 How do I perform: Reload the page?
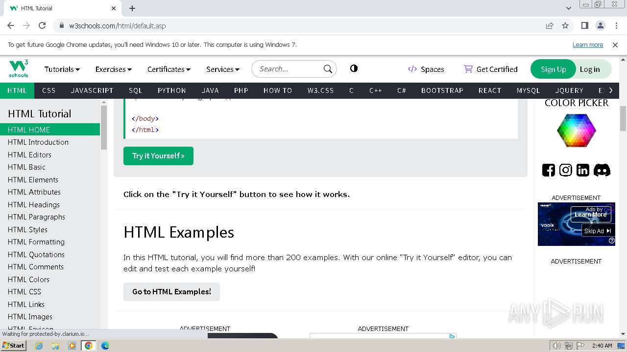(42, 25)
